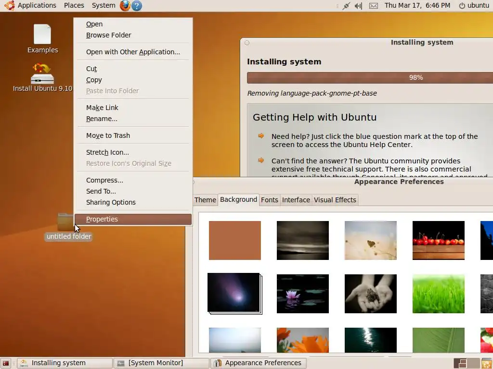
Task: Choose Cut from the context menu
Action: pyautogui.click(x=133, y=69)
